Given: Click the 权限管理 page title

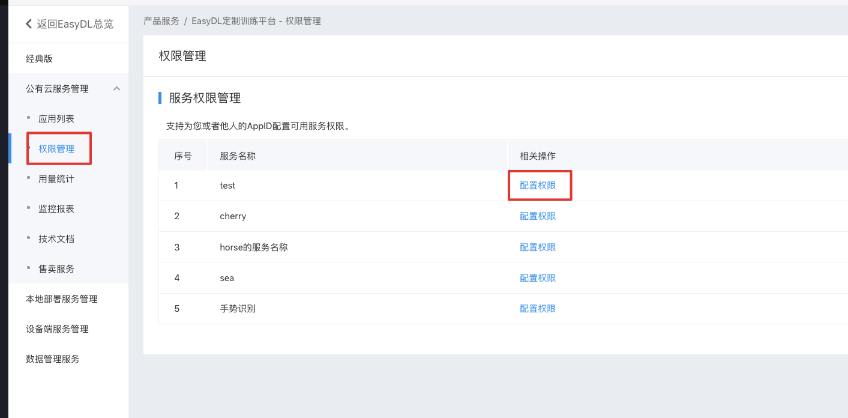Looking at the screenshot, I should point(182,56).
